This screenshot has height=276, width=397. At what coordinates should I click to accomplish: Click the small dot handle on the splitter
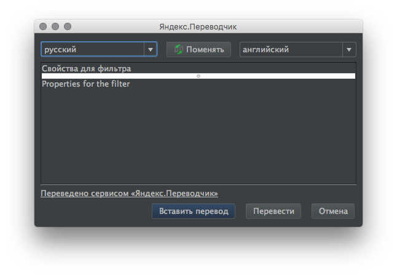[x=198, y=76]
